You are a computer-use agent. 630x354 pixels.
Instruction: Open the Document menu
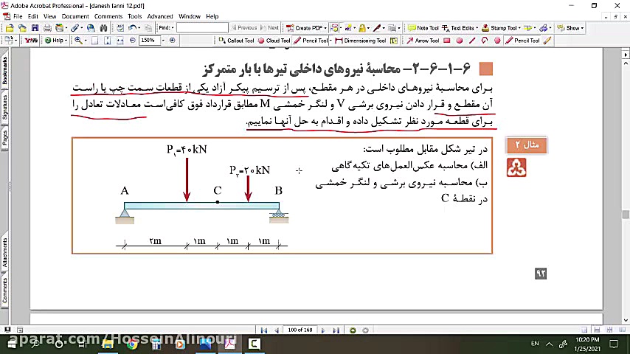coord(75,16)
